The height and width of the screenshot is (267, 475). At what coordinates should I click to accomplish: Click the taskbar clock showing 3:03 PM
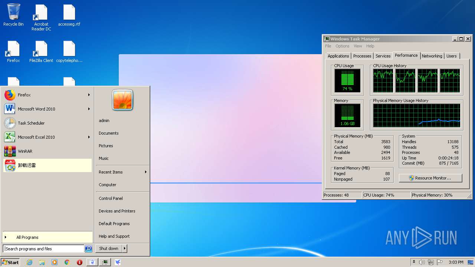pos(456,262)
